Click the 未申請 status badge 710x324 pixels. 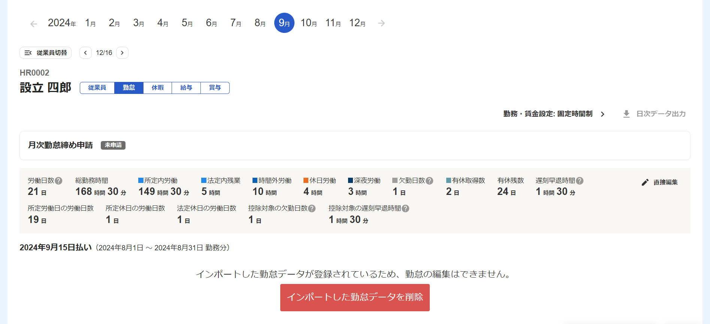click(x=113, y=145)
